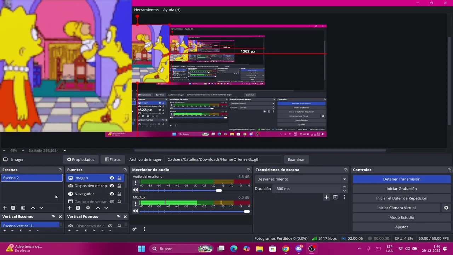Zoom out preview with minus icon
Screen dimensions: 453x255
coord(4,151)
